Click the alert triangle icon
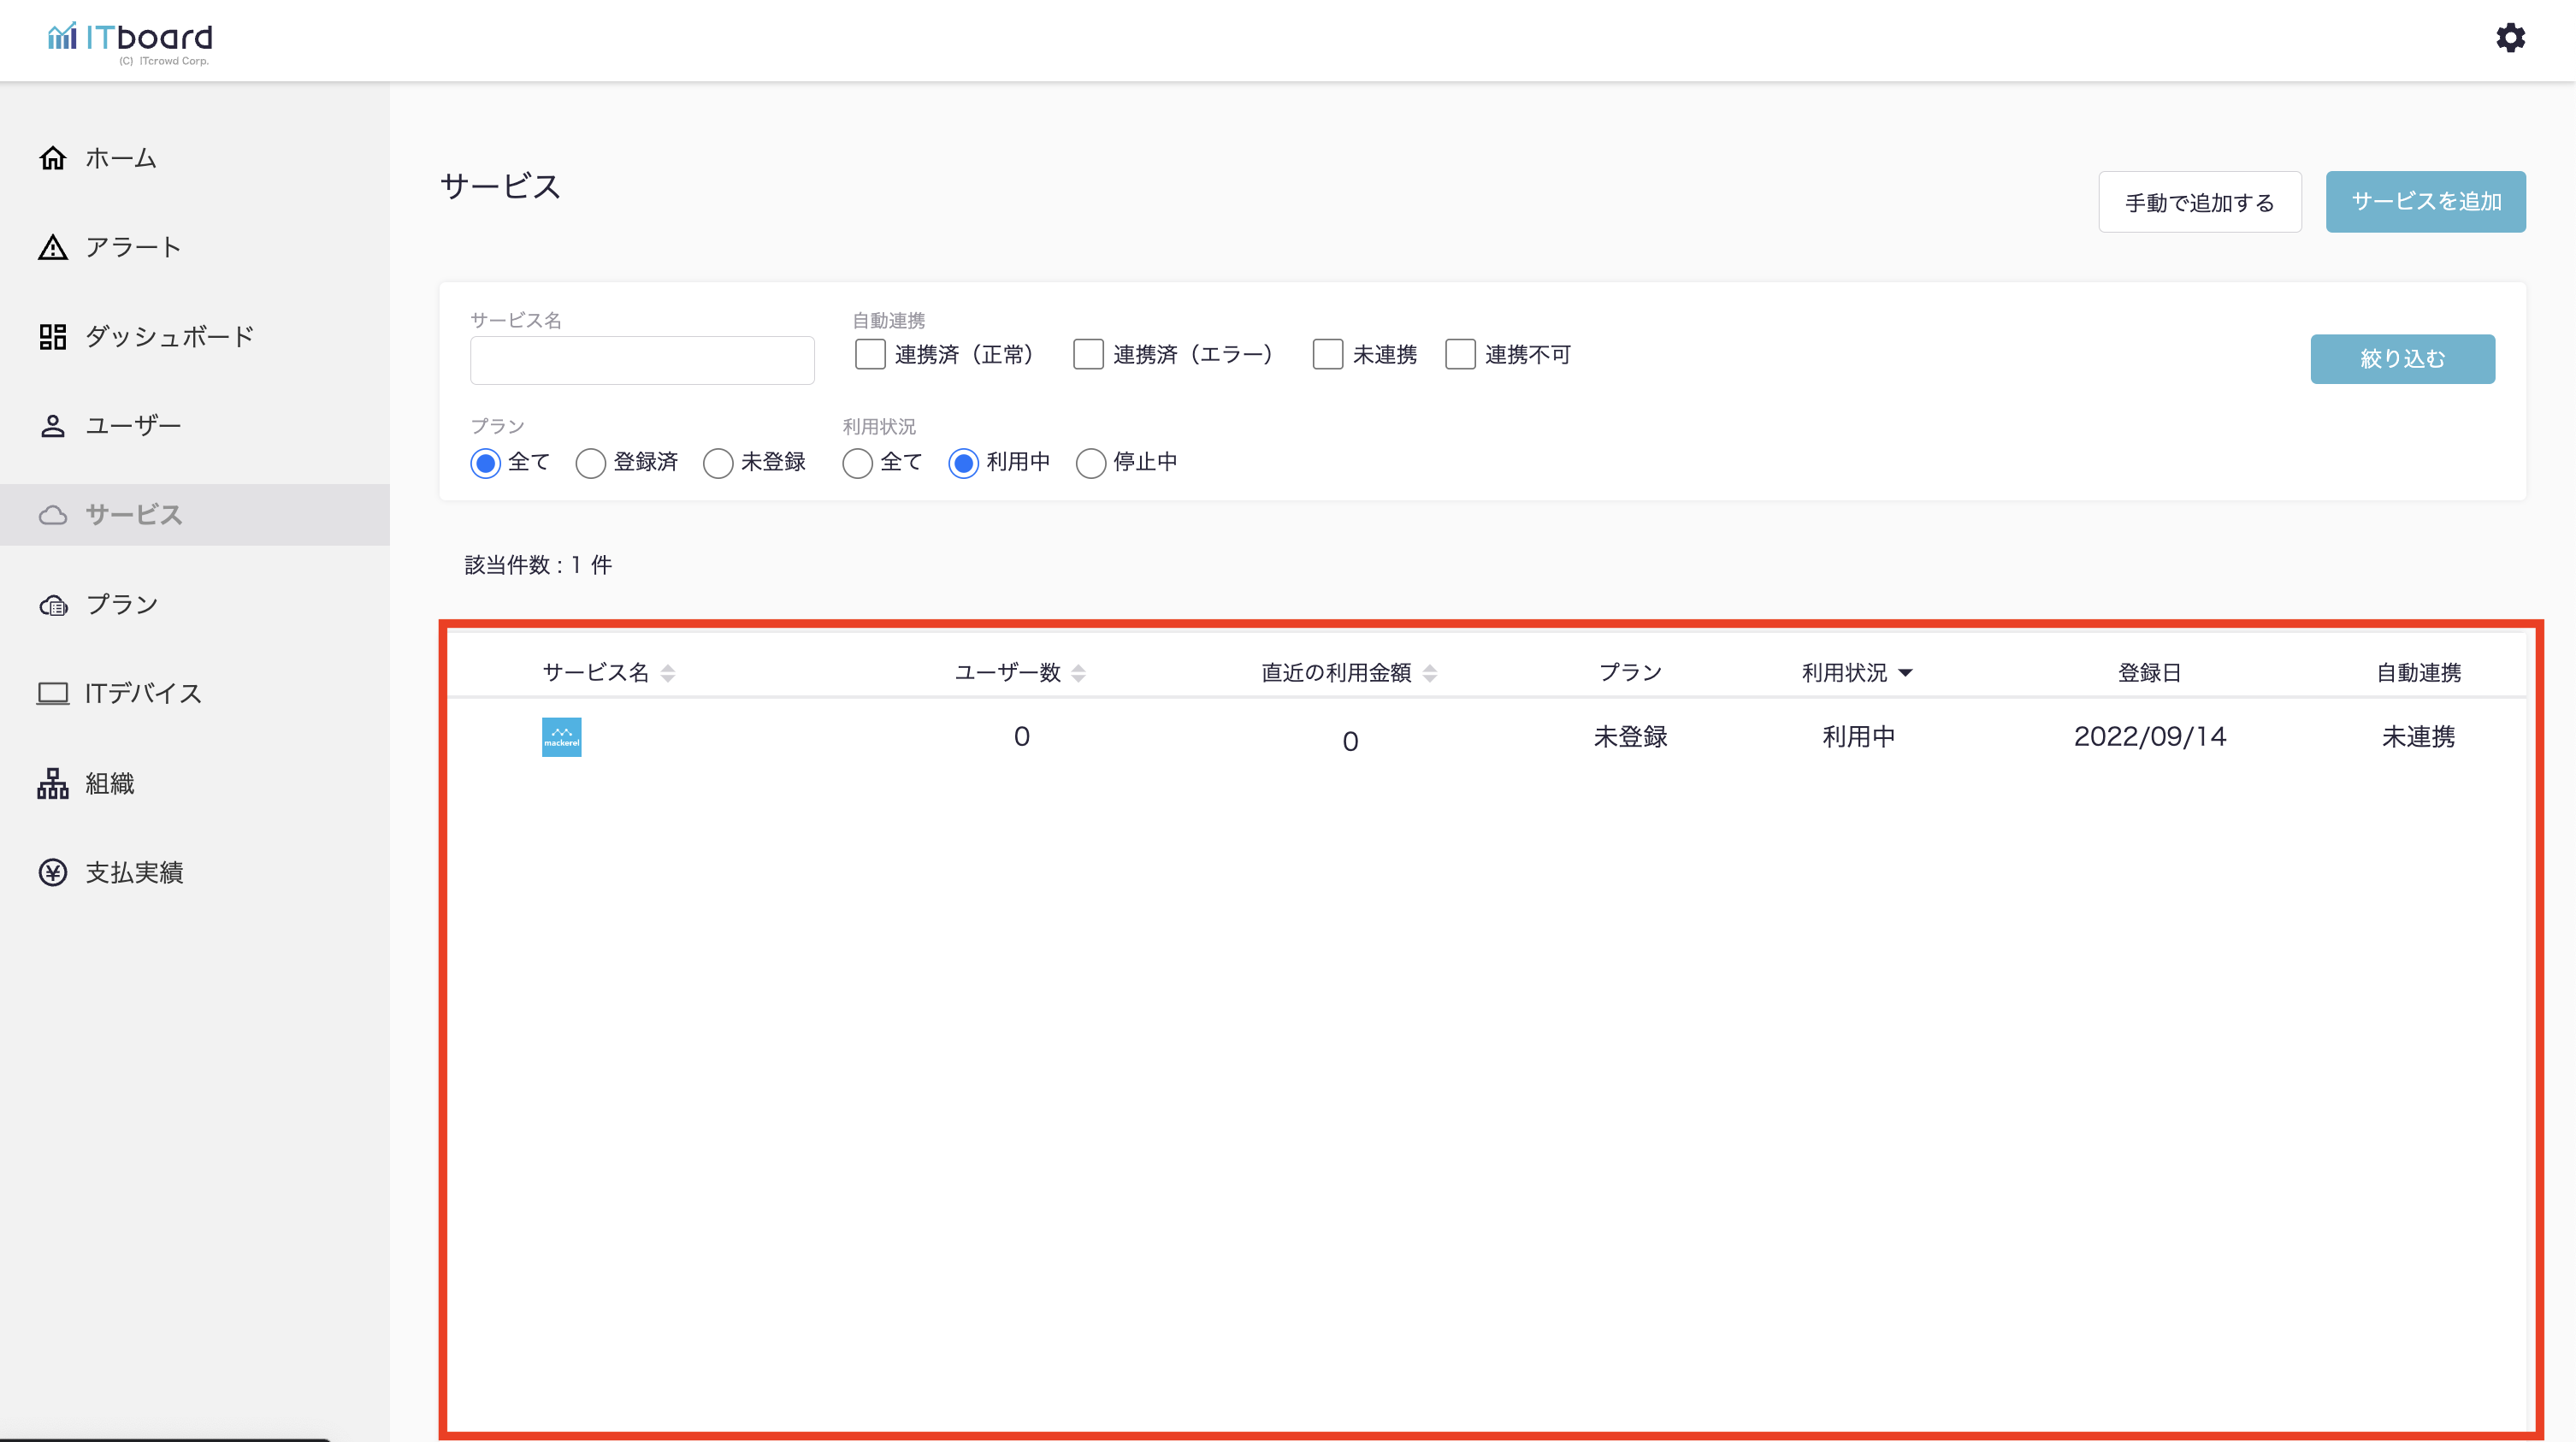 pyautogui.click(x=53, y=247)
